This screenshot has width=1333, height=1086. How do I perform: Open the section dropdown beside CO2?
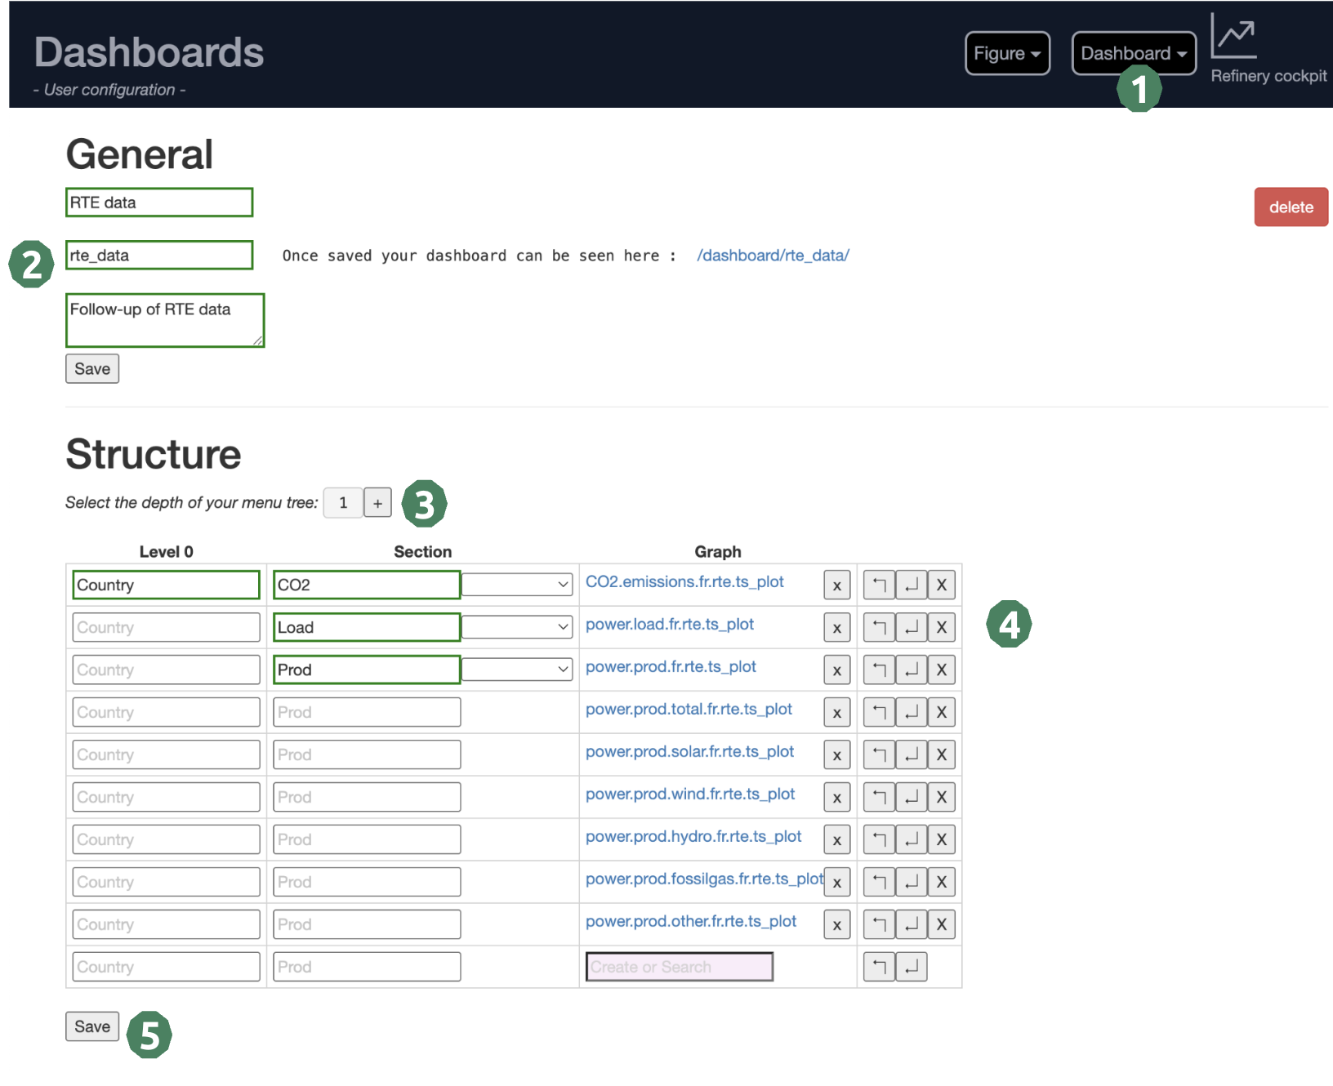coord(517,584)
